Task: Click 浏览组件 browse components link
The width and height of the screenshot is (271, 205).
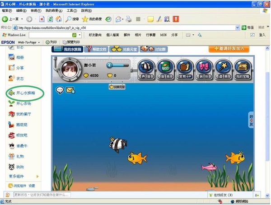Action: pyautogui.click(x=18, y=186)
